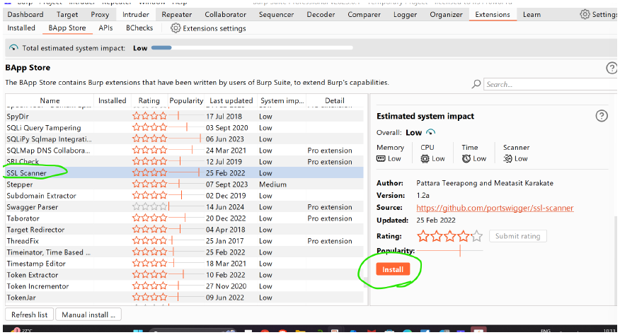Click the Scanner impact icon
The width and height of the screenshot is (620, 335).
(x=507, y=158)
